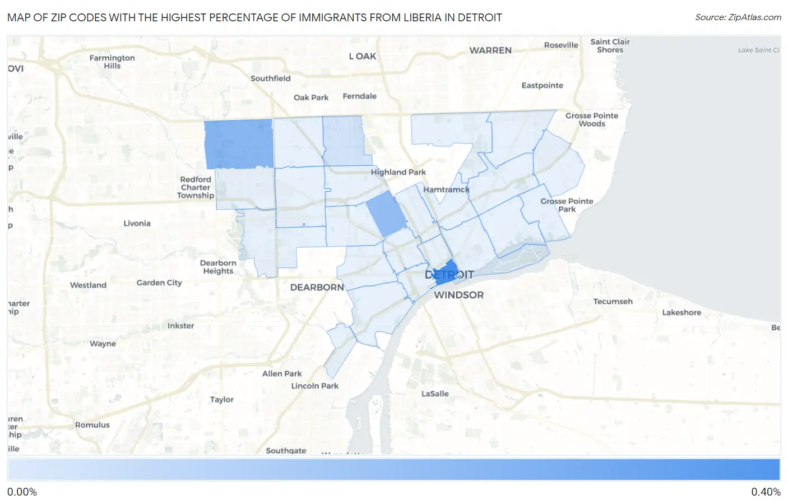Click the 'Saint Clair Shores' label
Viewport: 788px width, 504px height.
pos(610,45)
